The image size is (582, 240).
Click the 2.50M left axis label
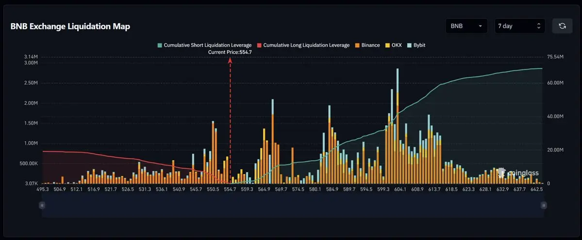(31, 83)
